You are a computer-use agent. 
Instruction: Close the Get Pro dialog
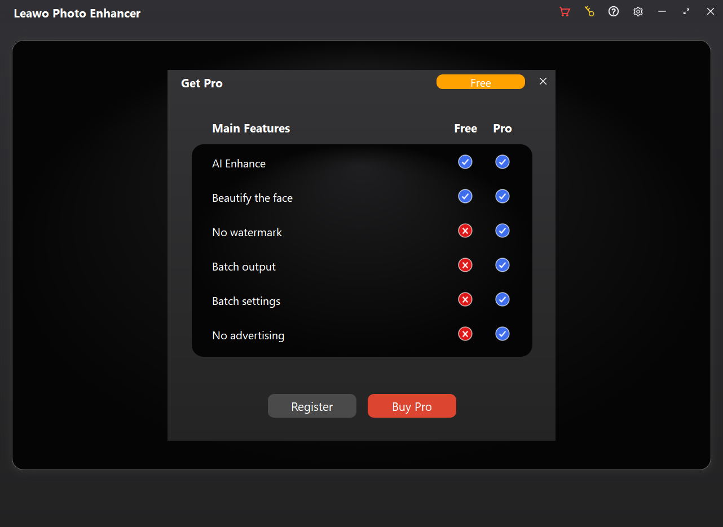pos(543,82)
